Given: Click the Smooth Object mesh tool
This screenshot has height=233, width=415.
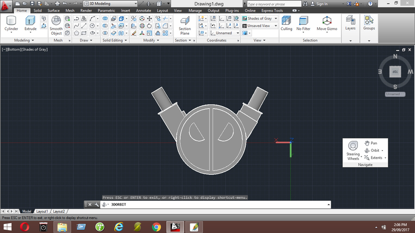Looking at the screenshot, I should (56, 25).
